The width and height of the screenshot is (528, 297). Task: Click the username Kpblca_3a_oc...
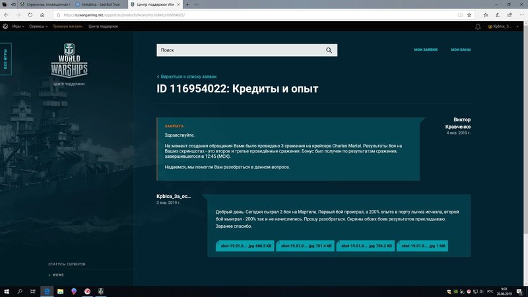[x=174, y=196]
